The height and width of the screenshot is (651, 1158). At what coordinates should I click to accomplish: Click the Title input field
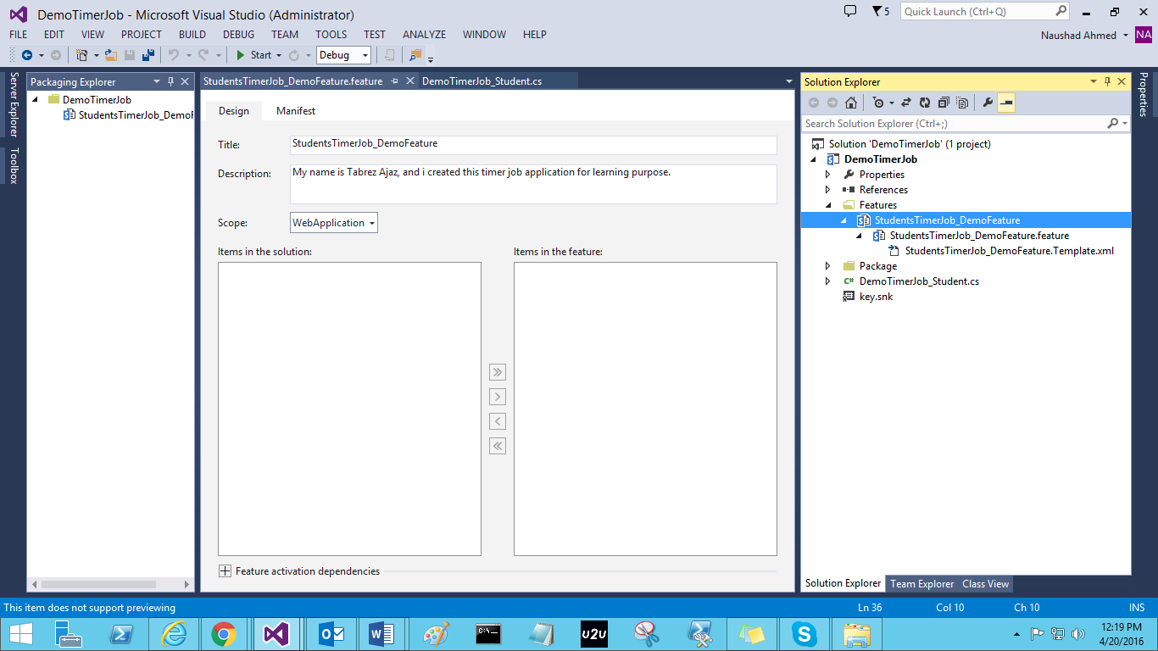(x=534, y=145)
